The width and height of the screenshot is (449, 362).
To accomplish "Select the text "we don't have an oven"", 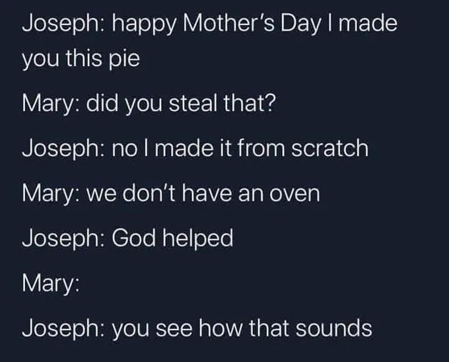I will coord(203,194).
